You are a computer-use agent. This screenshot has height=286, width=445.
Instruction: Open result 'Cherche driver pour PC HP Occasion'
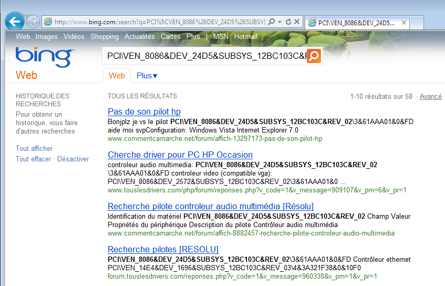point(180,155)
